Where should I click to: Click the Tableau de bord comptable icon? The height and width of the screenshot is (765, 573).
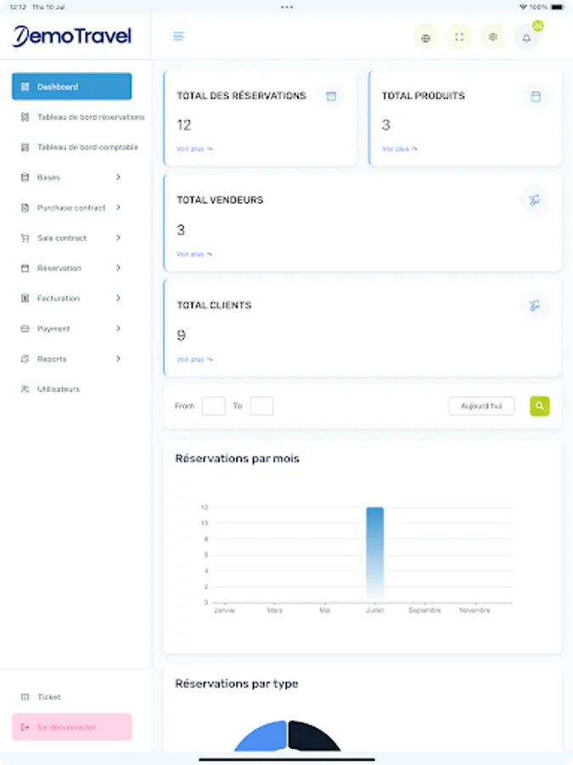25,147
